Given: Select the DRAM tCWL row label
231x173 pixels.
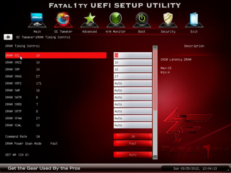Looking at the screenshot, I should click(x=13, y=125).
